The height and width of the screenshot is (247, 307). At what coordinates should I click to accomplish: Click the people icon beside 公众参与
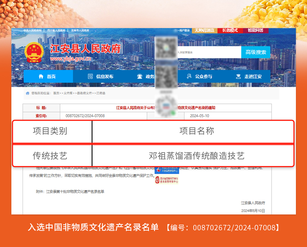click(189, 76)
